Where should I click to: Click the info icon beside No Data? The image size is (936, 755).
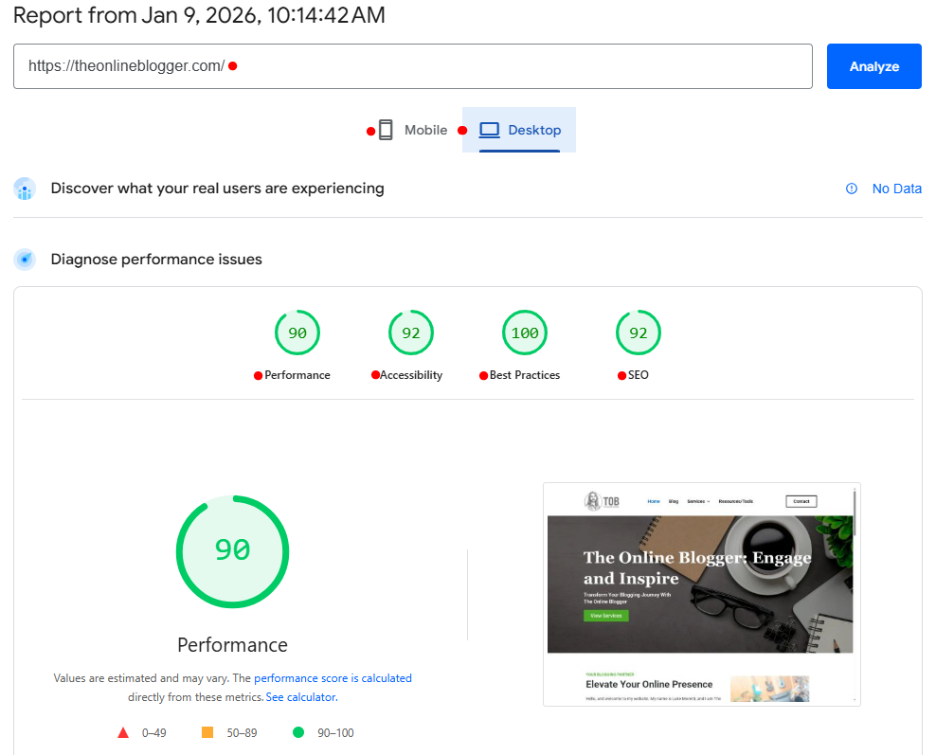tap(851, 189)
